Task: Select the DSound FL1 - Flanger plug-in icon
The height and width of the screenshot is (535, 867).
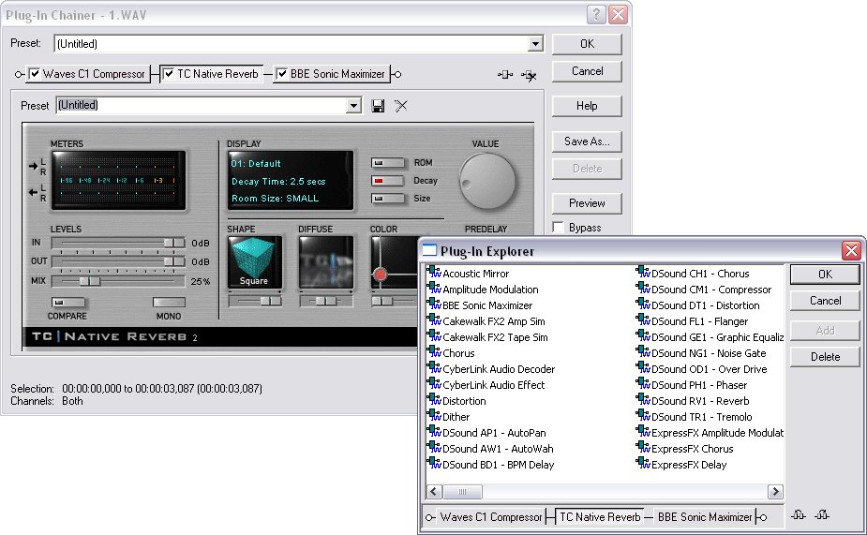Action: point(643,320)
